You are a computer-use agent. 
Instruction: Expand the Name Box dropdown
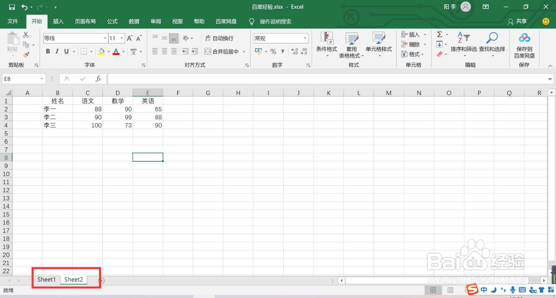pyautogui.click(x=42, y=79)
